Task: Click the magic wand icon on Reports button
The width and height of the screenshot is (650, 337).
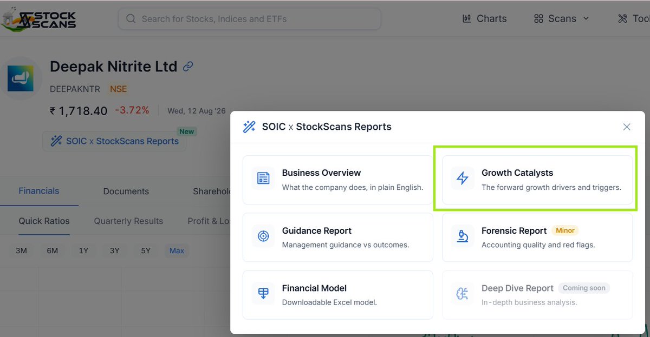Action: coord(56,141)
